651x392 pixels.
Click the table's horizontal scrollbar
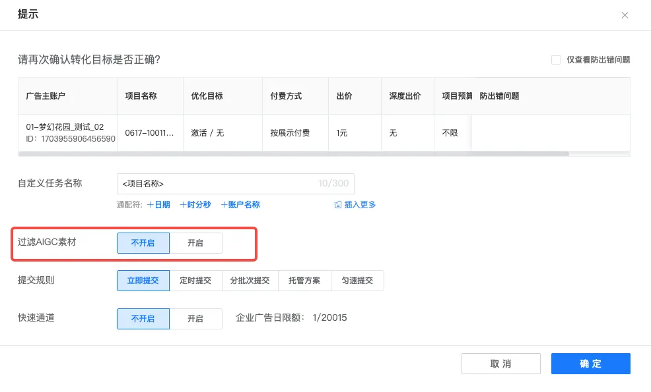click(294, 154)
